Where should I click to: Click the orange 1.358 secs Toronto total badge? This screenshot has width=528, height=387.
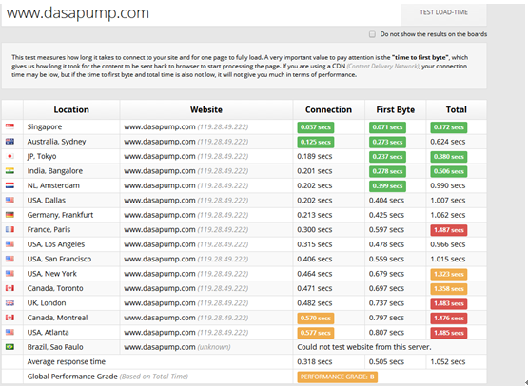(448, 289)
